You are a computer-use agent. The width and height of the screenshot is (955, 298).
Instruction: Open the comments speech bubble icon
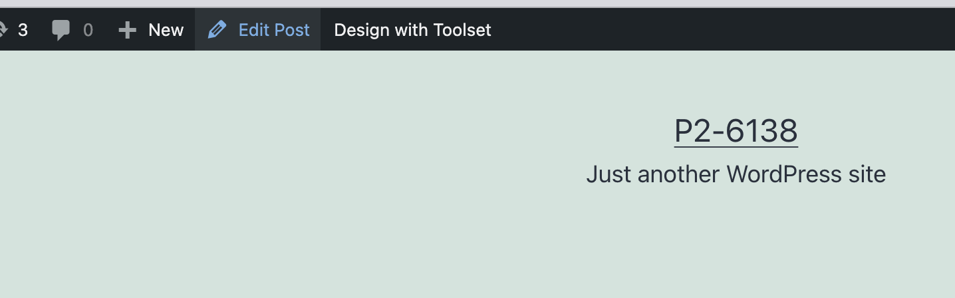point(61,30)
